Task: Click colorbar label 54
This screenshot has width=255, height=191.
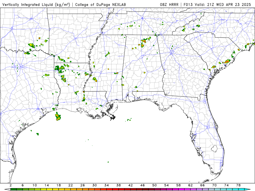Action: pos(166,185)
